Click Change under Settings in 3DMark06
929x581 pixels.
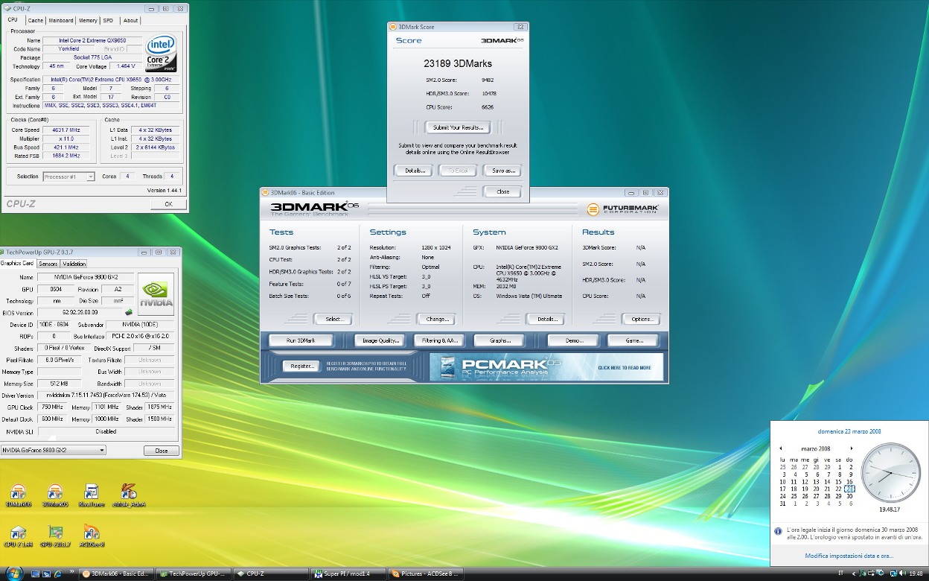437,319
